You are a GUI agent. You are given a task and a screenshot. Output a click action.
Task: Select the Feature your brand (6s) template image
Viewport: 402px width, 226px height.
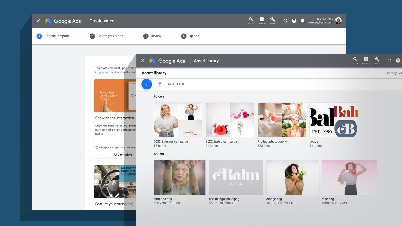point(115,182)
